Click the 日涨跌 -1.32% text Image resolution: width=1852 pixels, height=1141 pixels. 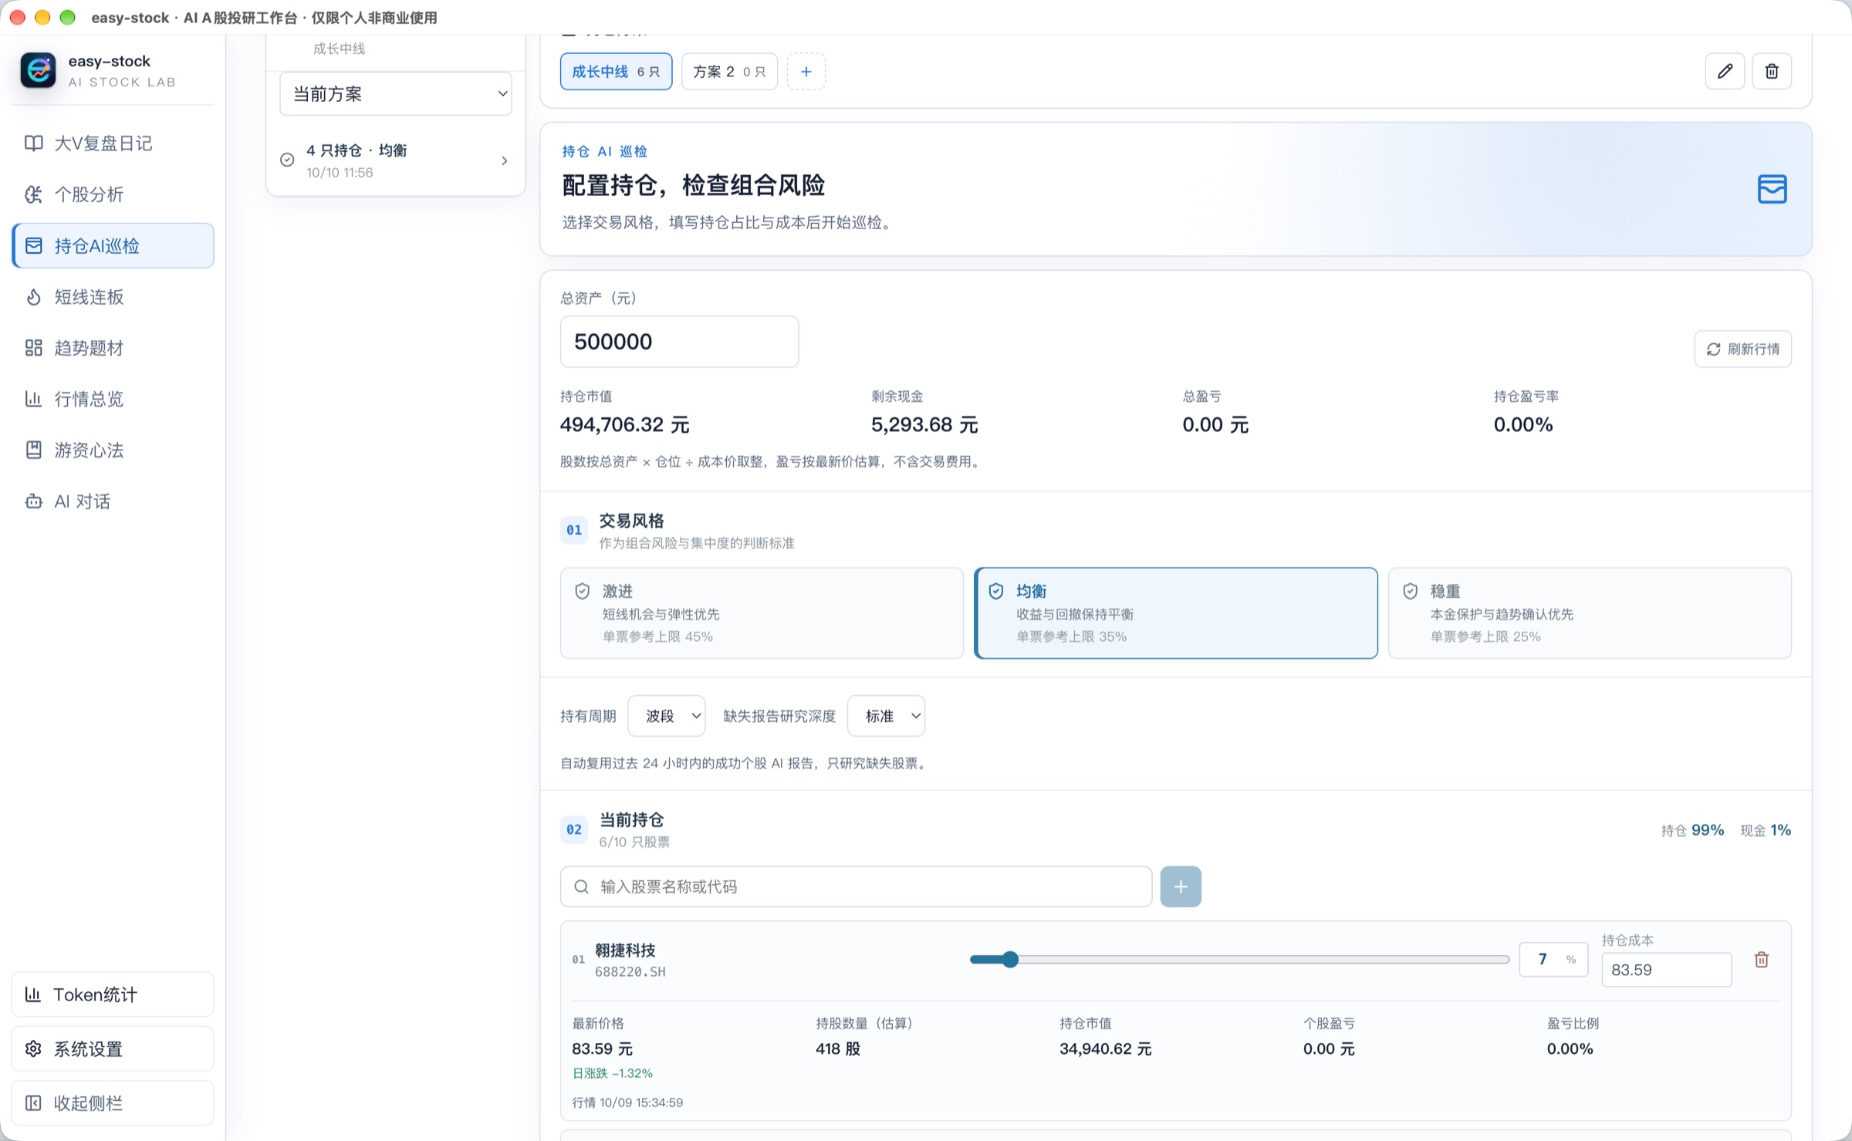click(x=612, y=1073)
